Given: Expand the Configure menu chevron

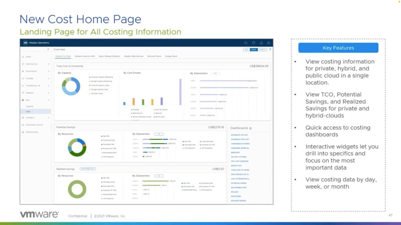Looking at the screenshot, I should click(x=49, y=118).
